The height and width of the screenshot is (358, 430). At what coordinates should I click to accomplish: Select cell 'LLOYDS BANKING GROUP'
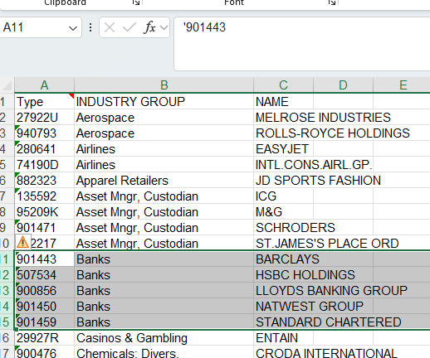point(283,291)
